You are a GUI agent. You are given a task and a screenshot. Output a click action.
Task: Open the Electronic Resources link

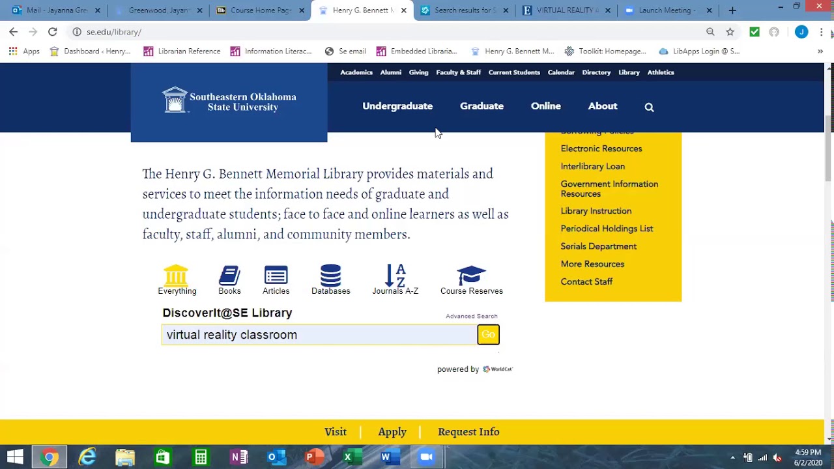click(601, 149)
